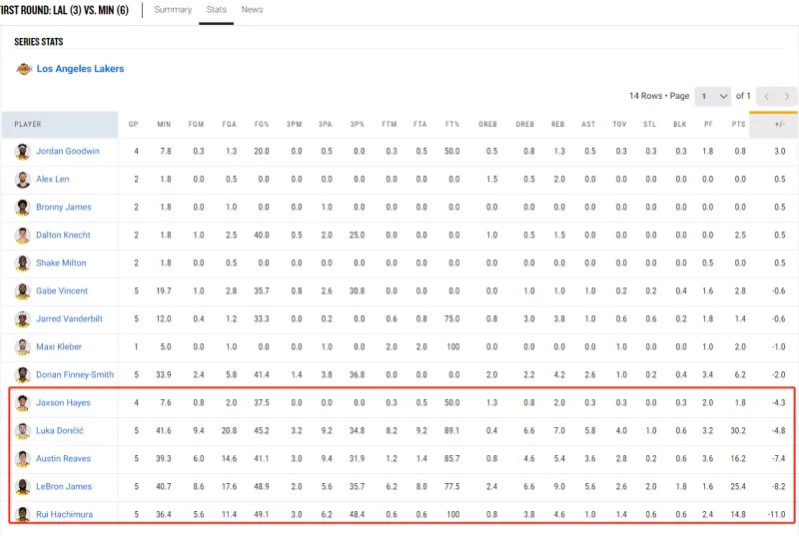Sort table by FT% column

(452, 124)
